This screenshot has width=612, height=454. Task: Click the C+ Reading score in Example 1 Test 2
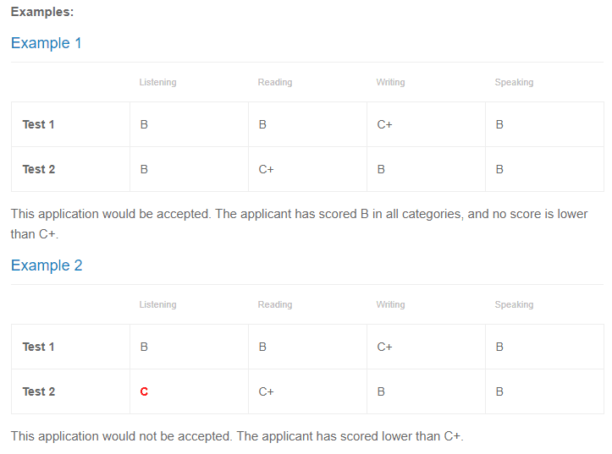click(266, 170)
